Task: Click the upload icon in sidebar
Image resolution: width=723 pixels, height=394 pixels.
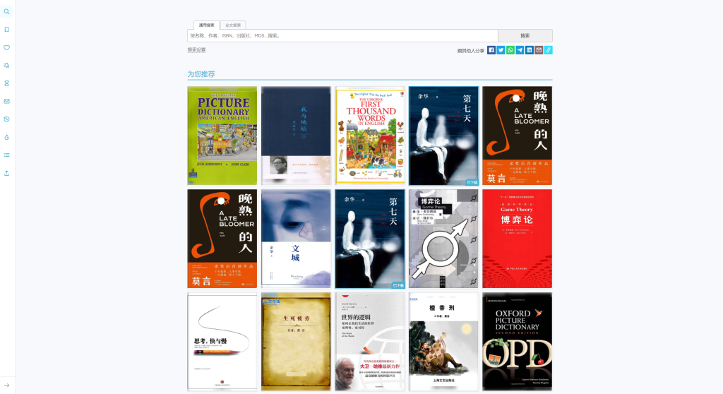Action: pos(6,173)
